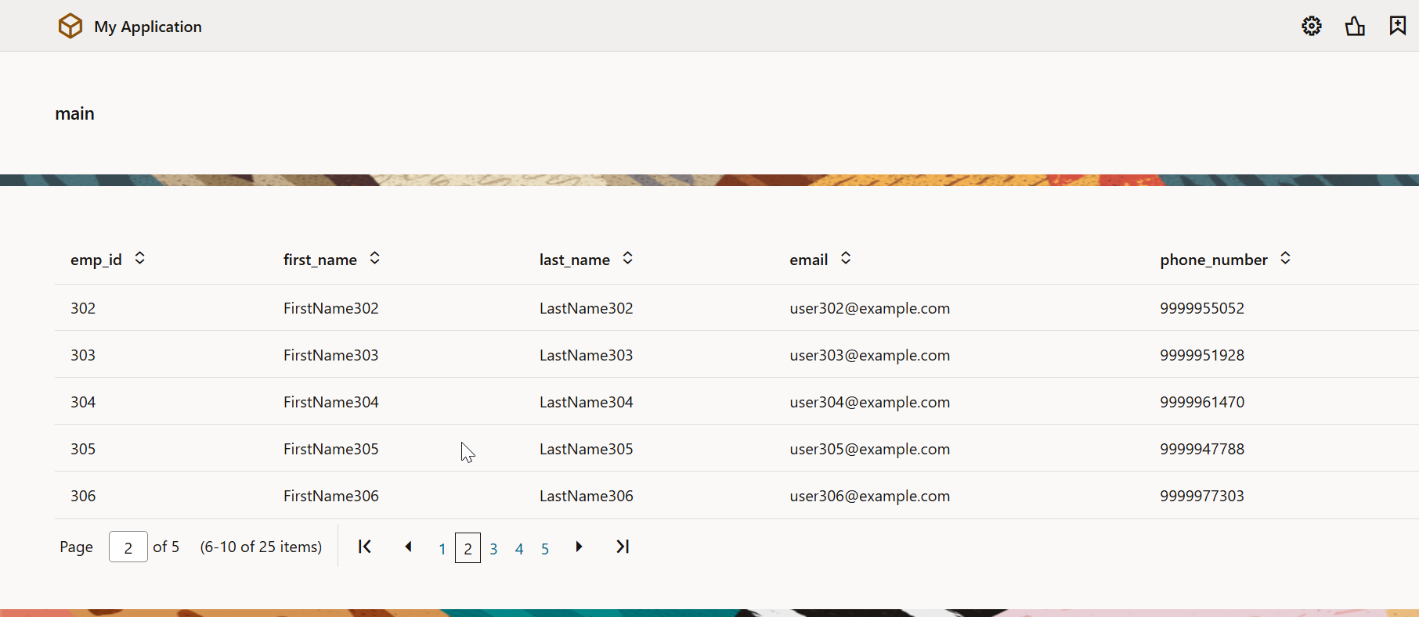
Task: Sort table by first_name column
Action: 375,258
